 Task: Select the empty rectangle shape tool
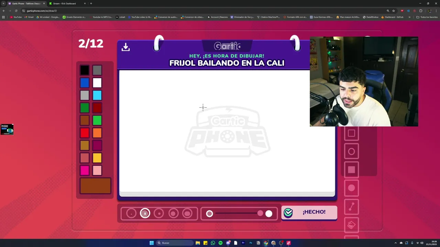351,133
